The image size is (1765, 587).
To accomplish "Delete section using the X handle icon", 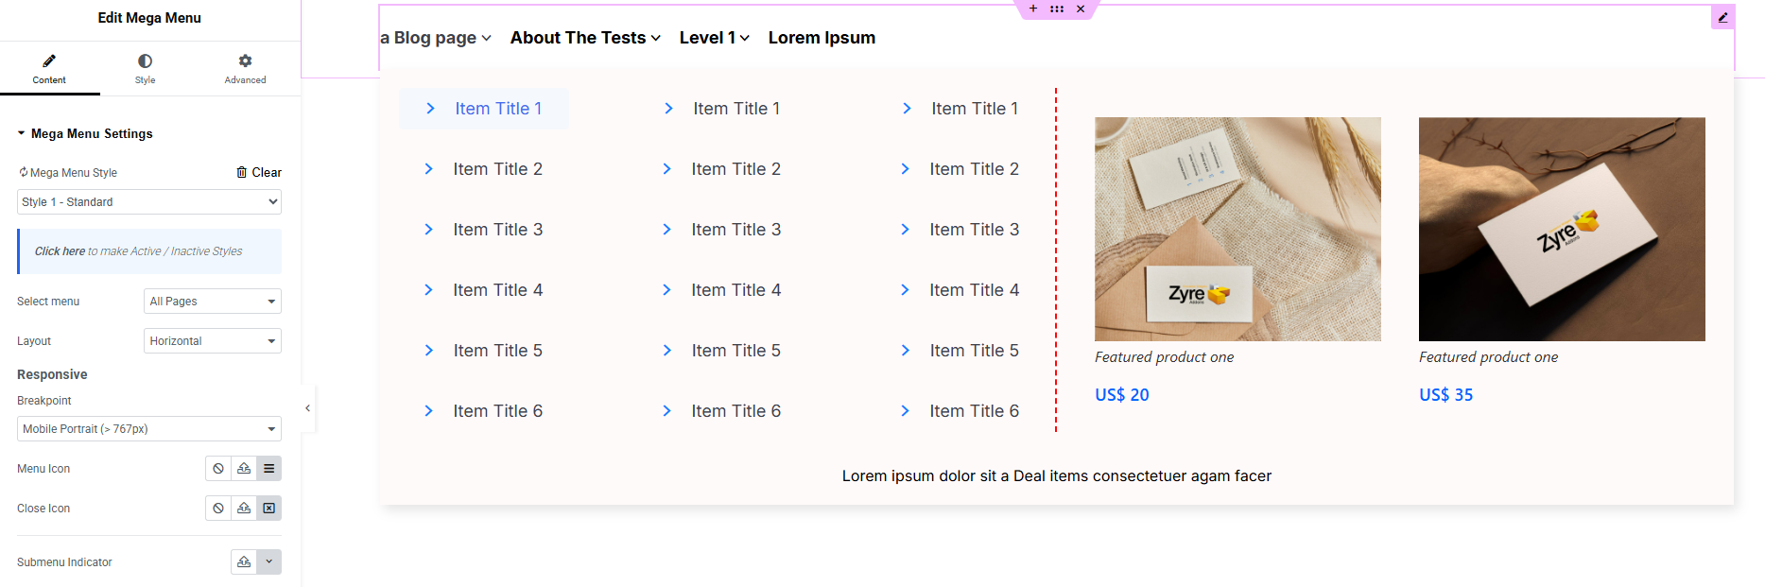I will [x=1081, y=9].
